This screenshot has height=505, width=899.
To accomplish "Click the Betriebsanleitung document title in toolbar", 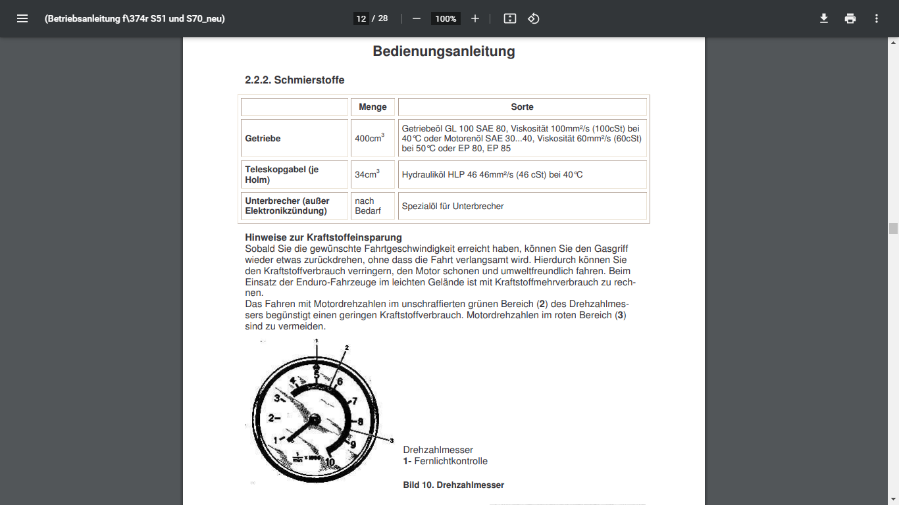I will click(x=135, y=18).
